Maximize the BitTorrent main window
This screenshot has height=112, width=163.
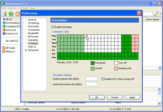click(155, 4)
